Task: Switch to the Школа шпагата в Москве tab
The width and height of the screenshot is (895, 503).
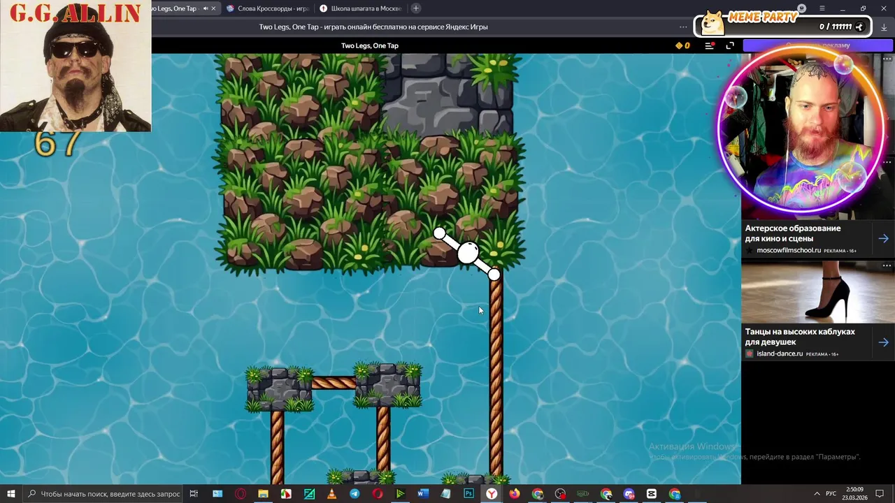Action: pos(360,8)
